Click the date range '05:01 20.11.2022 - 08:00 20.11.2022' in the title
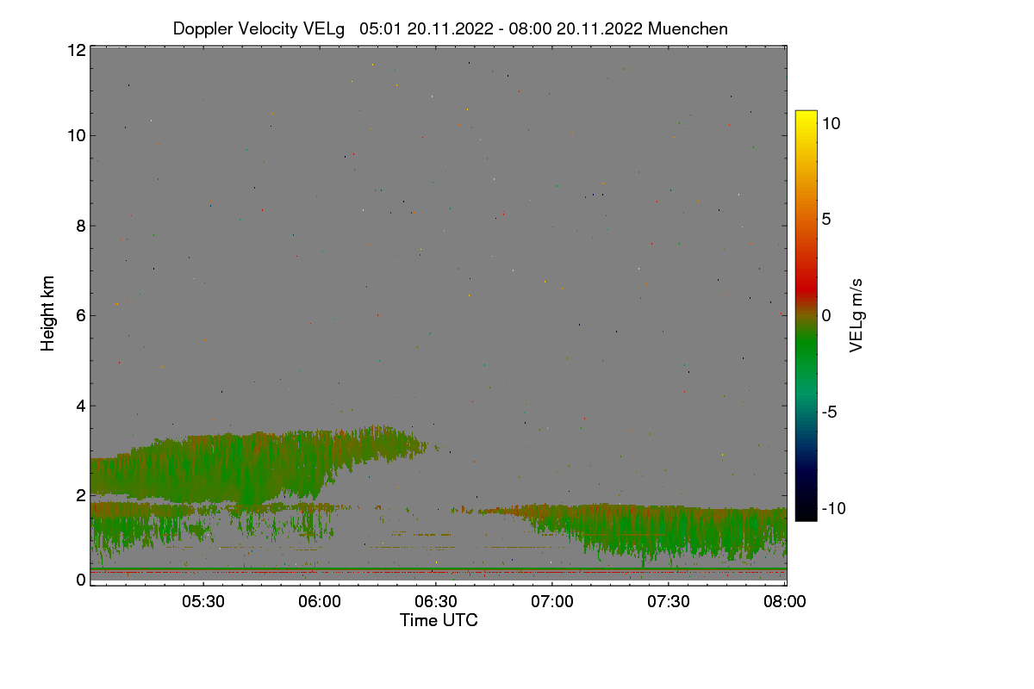Image resolution: width=1034 pixels, height=689 pixels. click(x=501, y=28)
